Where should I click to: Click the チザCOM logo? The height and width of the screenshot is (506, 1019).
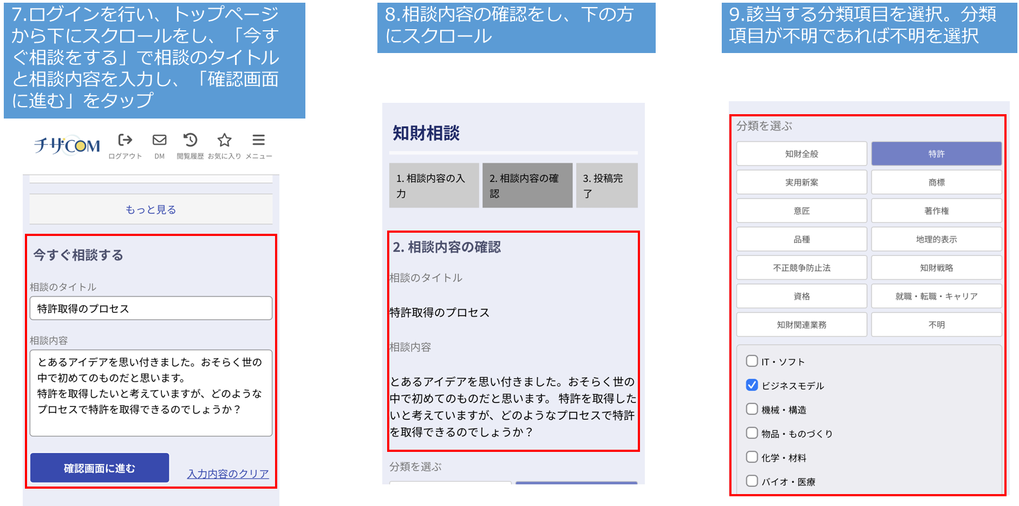click(67, 145)
